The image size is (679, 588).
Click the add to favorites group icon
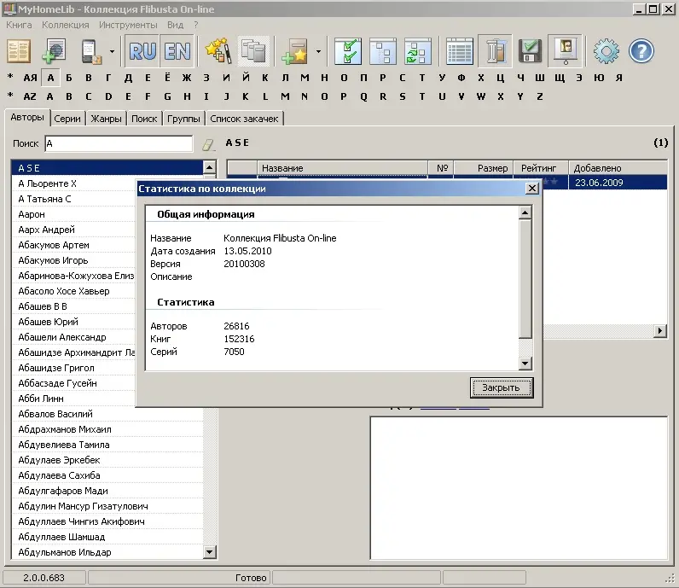click(294, 51)
